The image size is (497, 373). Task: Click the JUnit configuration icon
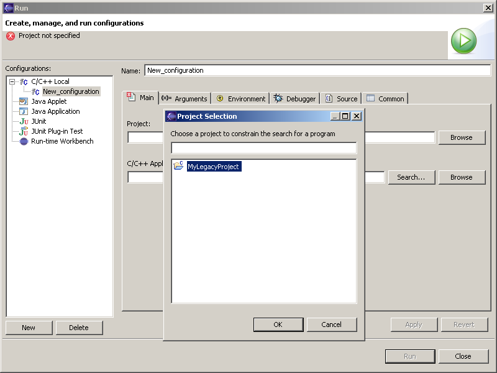(x=24, y=121)
